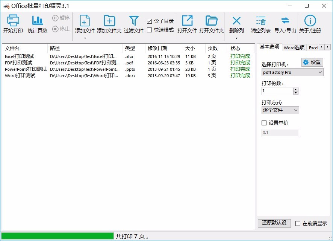Open the 导入/导出 arrows icon
Viewport: 333px width, 241px height.
(285, 20)
